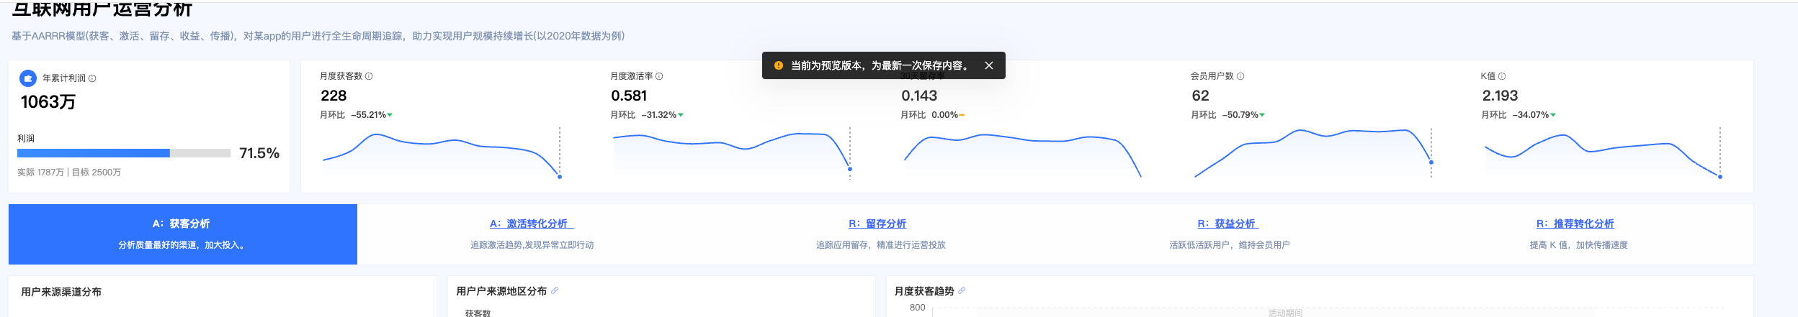Click the info icon next to 月度激活率
The image size is (1798, 317).
click(x=659, y=76)
